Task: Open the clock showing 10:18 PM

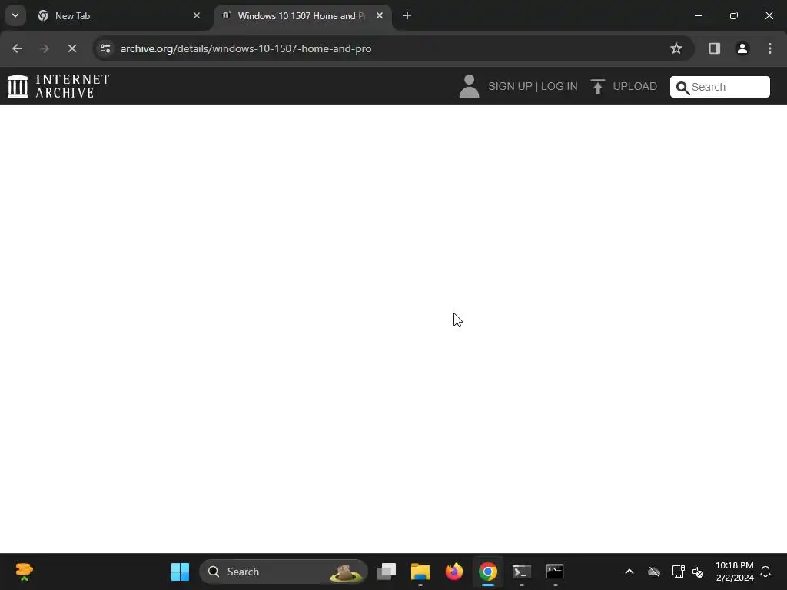Action: [734, 572]
